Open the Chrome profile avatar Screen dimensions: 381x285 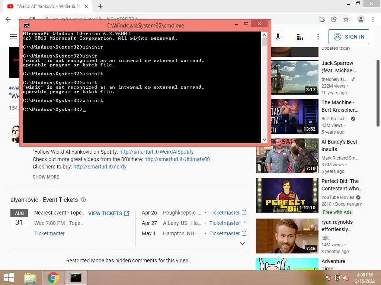[361, 19]
